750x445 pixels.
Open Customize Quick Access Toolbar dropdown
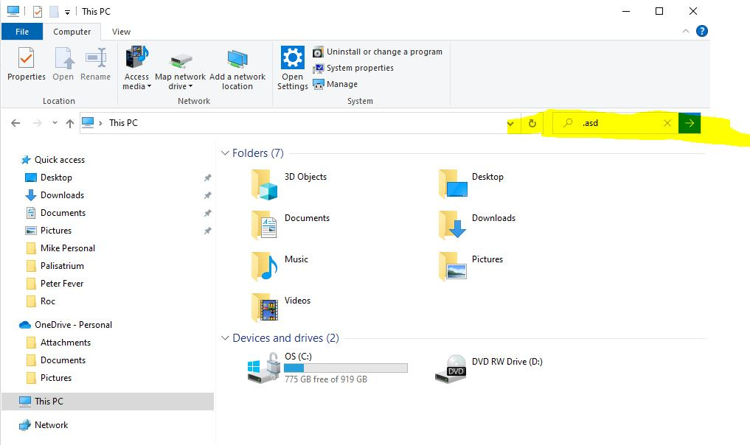pyautogui.click(x=67, y=12)
